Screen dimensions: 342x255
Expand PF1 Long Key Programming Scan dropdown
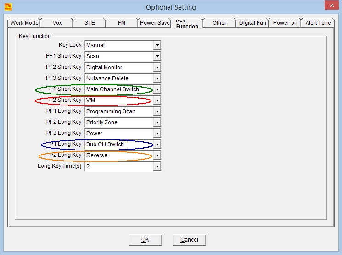tap(157, 111)
